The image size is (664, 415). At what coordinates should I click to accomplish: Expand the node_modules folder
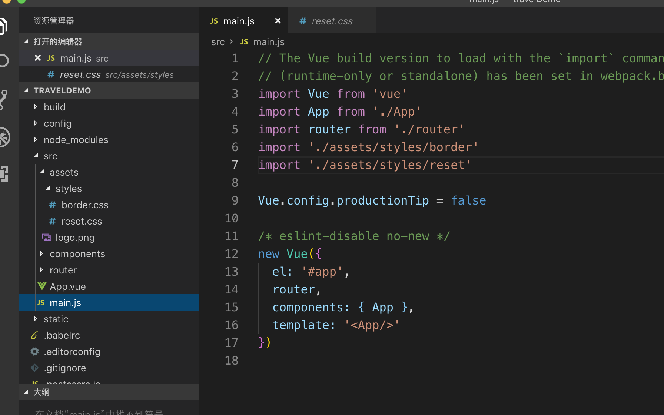[36, 139]
